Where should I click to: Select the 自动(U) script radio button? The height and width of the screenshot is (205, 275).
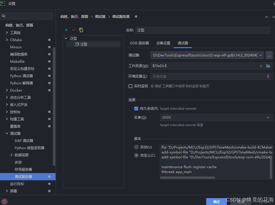coord(136,147)
